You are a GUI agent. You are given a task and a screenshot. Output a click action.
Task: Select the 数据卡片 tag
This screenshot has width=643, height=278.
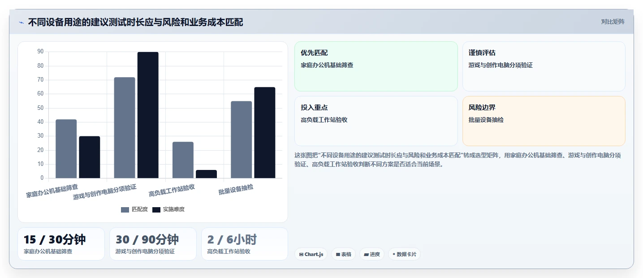click(x=404, y=254)
